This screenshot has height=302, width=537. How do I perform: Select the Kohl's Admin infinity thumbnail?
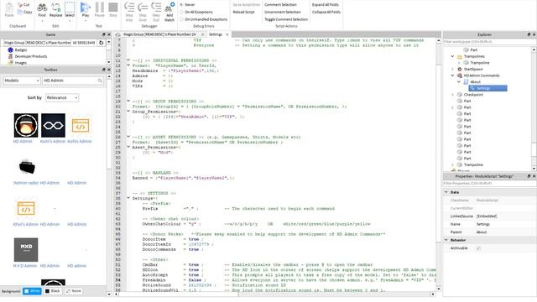tap(53, 126)
